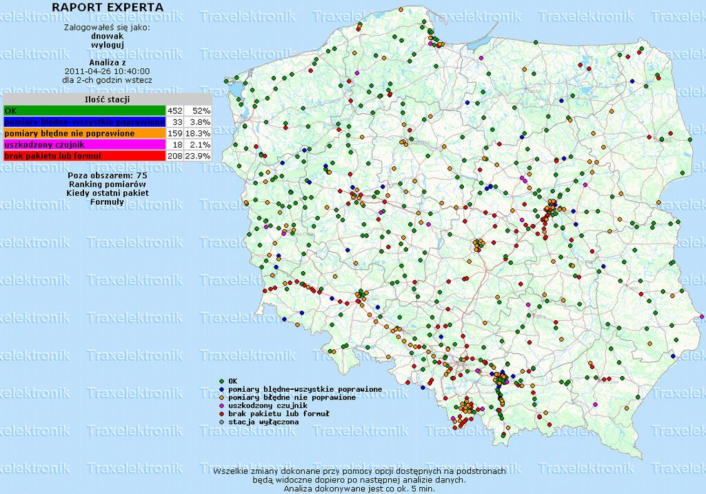Click the 3.8% percentage cell
This screenshot has height=494, width=706.
coord(198,122)
